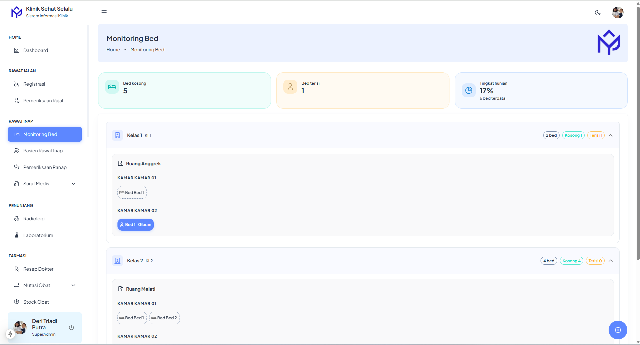Click the Ruang Melati room icon
640x345 pixels.
(x=120, y=289)
